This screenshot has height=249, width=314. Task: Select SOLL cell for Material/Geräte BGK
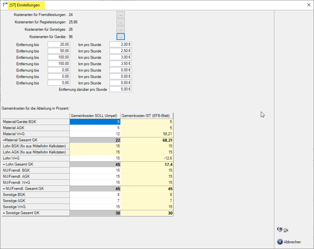[95, 122]
